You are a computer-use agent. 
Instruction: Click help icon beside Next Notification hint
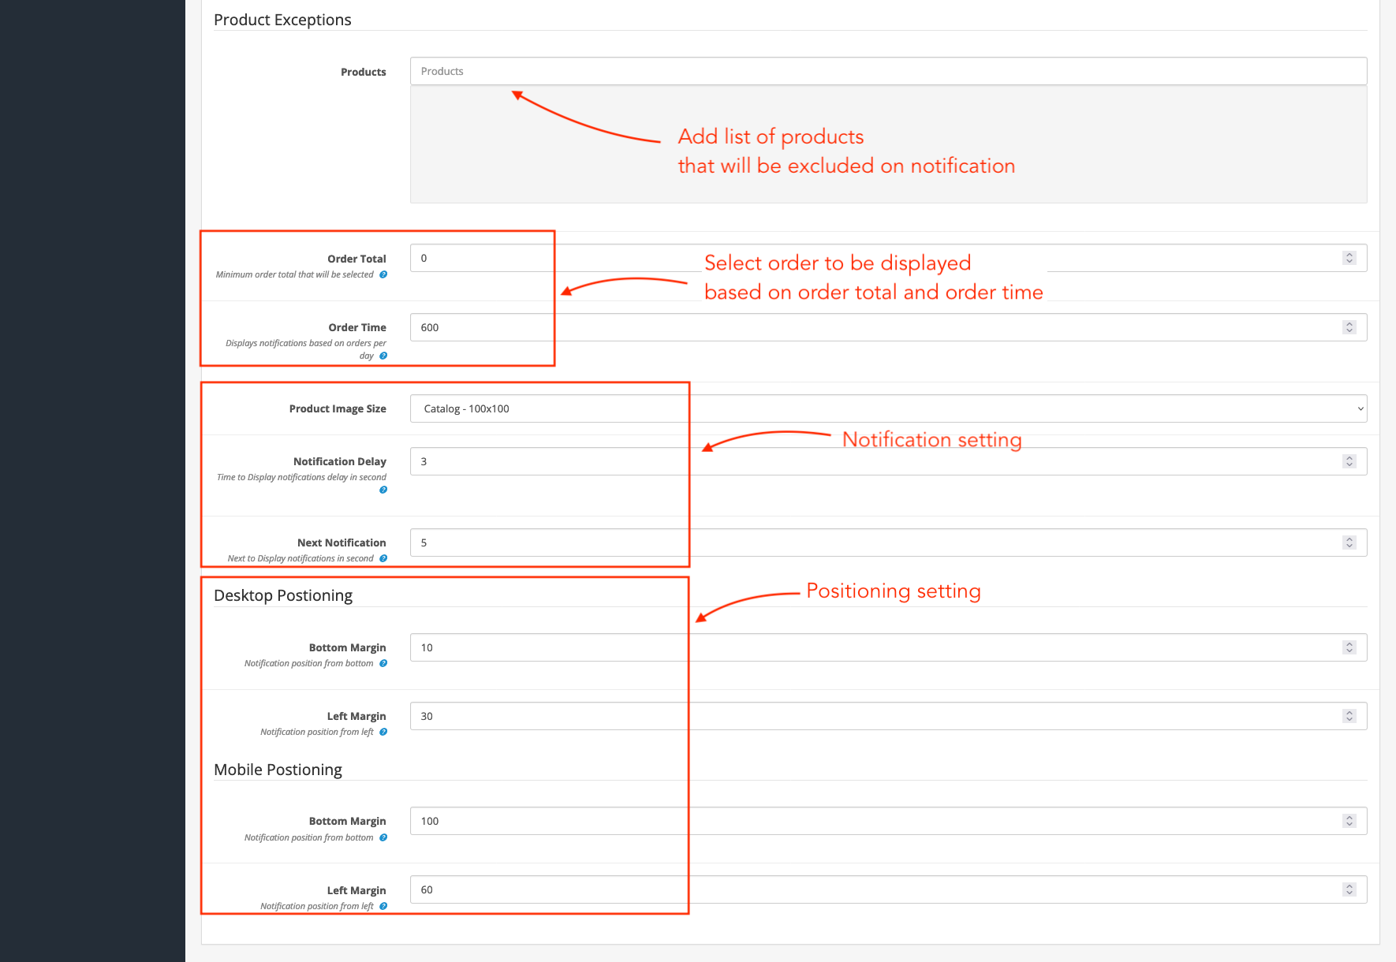click(x=383, y=558)
